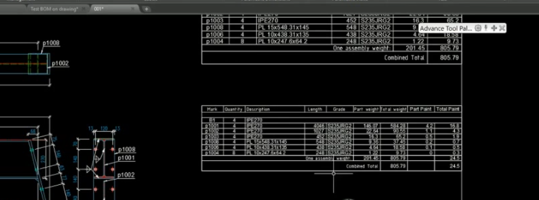Click the 'Part Paint' column header
The height and width of the screenshot is (200, 539).
(x=421, y=109)
